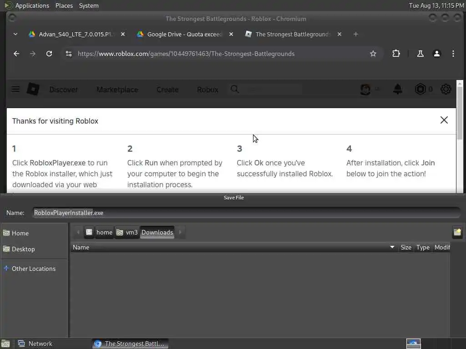Toggle the Name column sort arrow
The image size is (466, 349).
coord(392,247)
